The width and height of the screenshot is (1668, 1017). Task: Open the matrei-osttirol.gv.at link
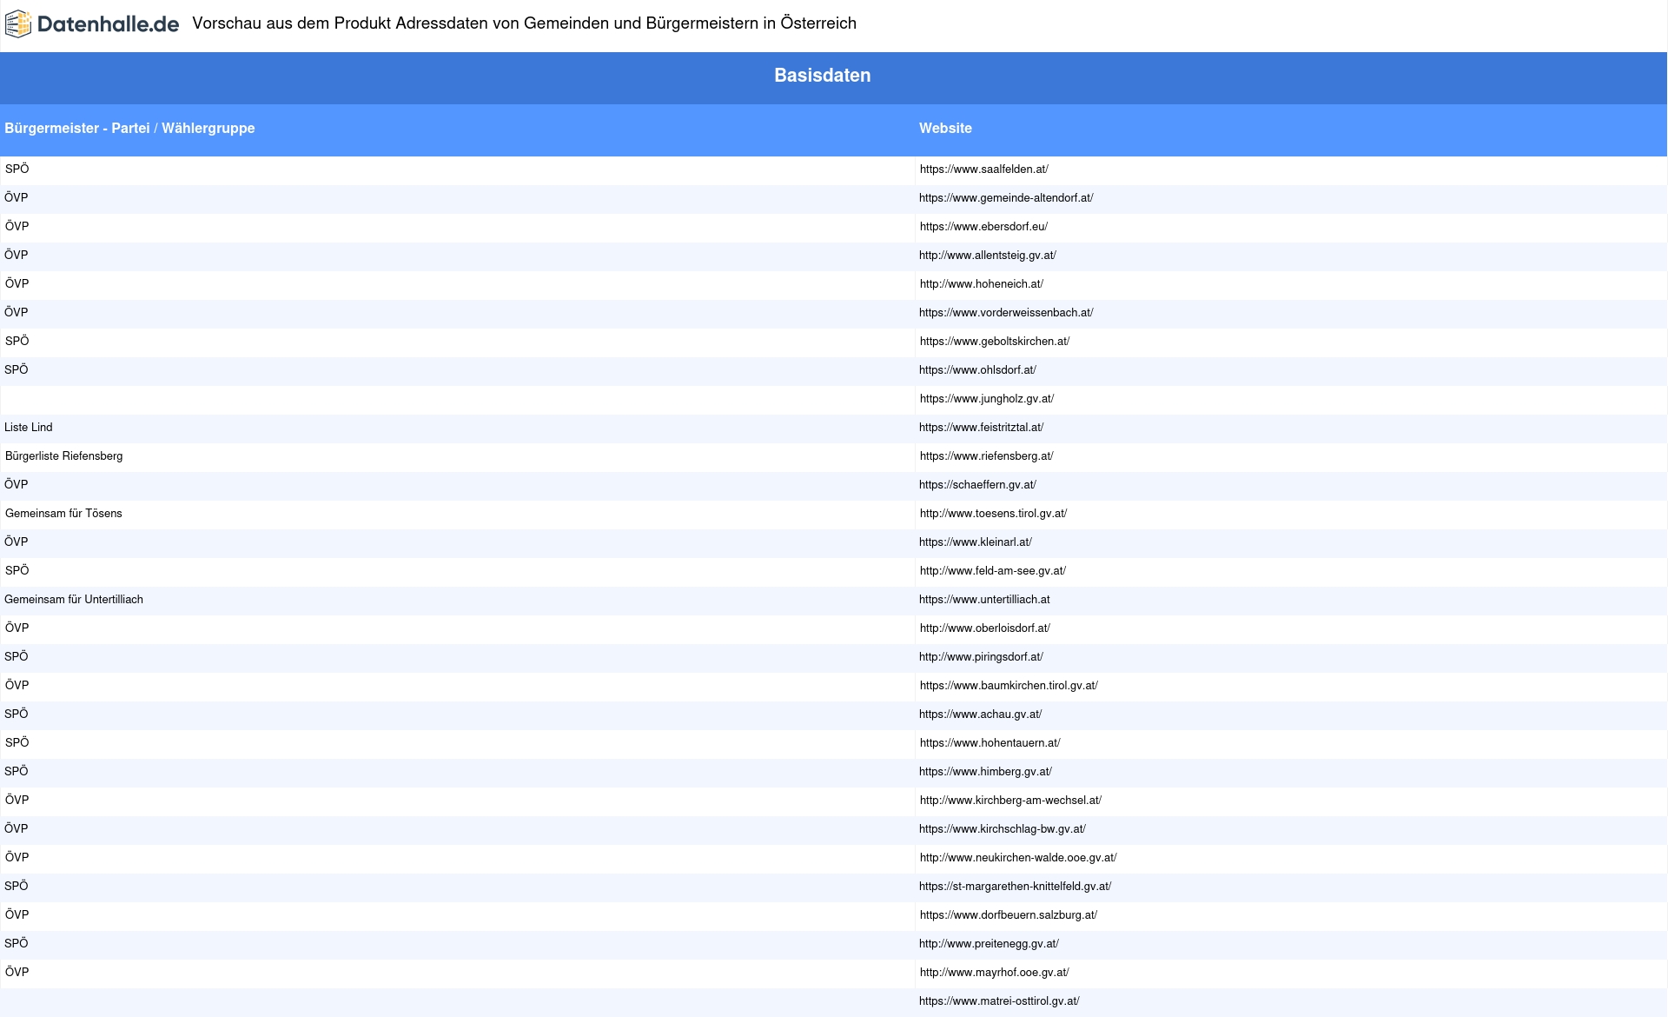(x=999, y=1001)
